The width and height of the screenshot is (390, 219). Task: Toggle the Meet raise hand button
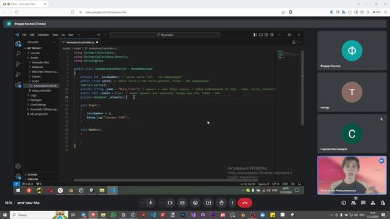[x=221, y=203]
